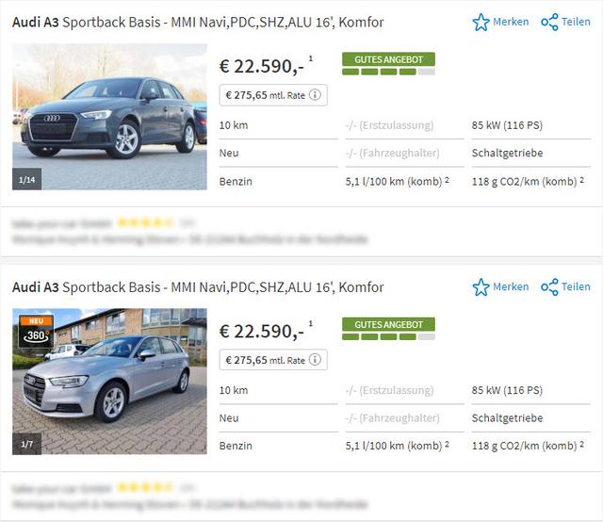Click the share icon on second listing
Screen dimensions: 603x522
[550, 286]
